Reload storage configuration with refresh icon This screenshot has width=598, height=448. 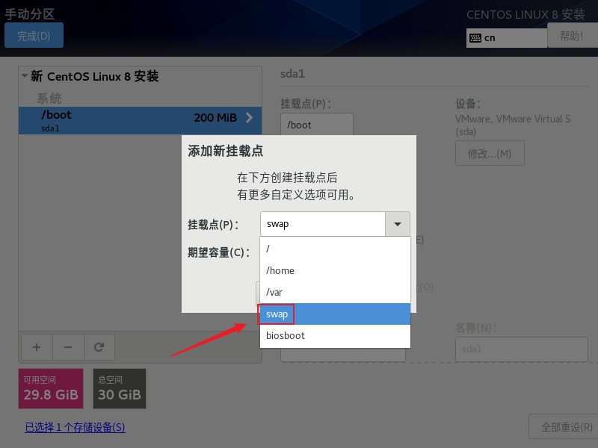tap(99, 347)
